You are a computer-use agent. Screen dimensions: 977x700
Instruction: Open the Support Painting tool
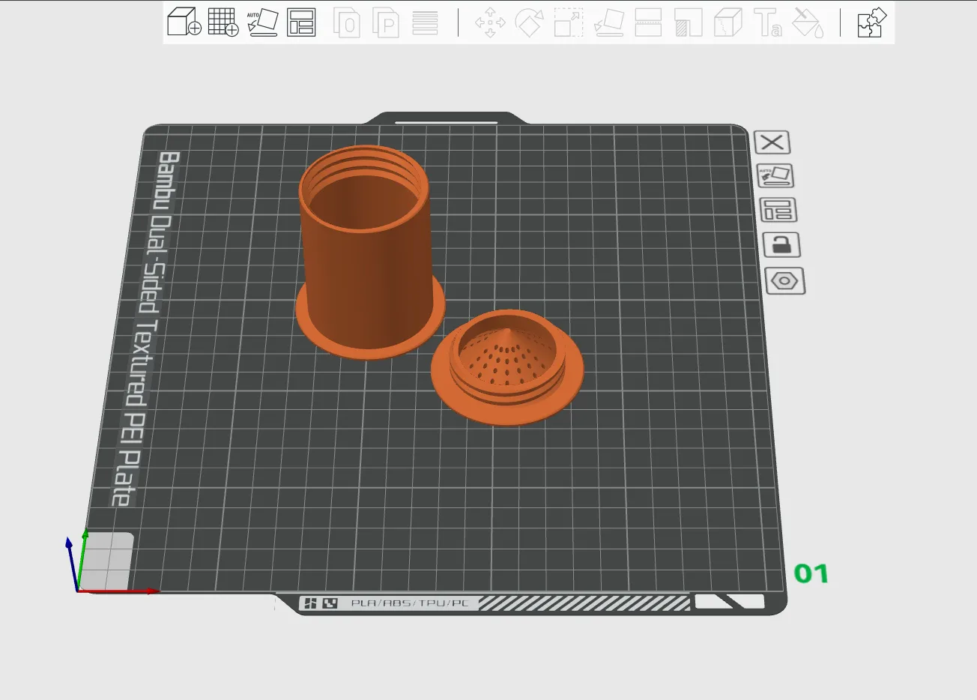(688, 22)
